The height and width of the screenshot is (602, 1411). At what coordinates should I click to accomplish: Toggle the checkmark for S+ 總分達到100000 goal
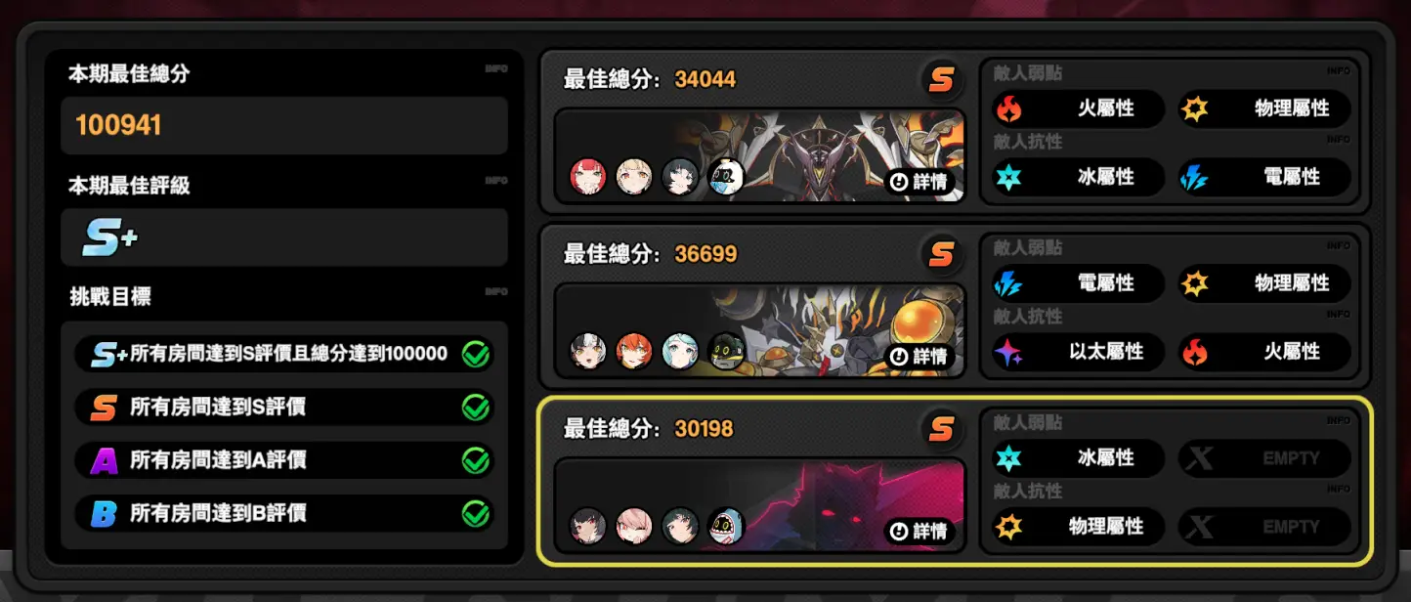pos(476,354)
